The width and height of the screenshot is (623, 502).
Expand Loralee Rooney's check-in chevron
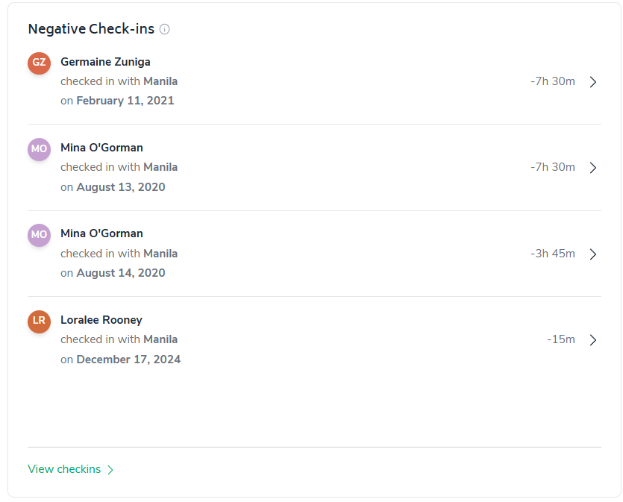tap(593, 340)
